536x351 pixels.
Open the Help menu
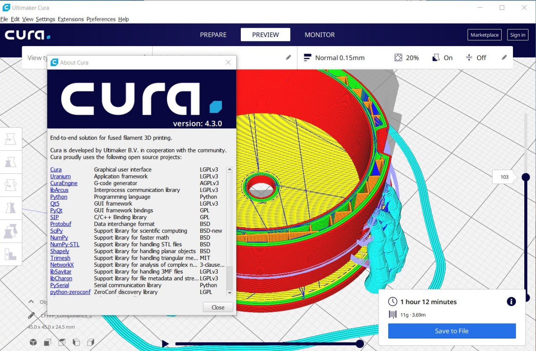(x=124, y=19)
